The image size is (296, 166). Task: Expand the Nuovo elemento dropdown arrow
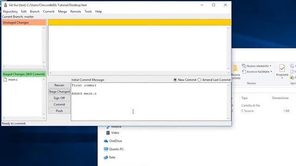[270, 66]
